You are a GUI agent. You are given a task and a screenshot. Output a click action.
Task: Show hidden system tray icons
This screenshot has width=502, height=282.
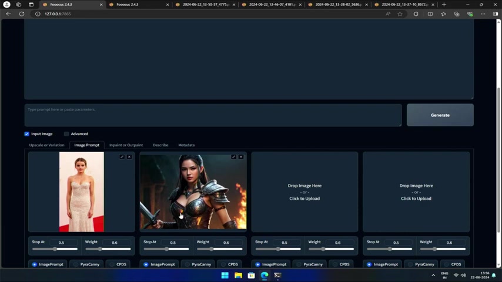pos(433,276)
